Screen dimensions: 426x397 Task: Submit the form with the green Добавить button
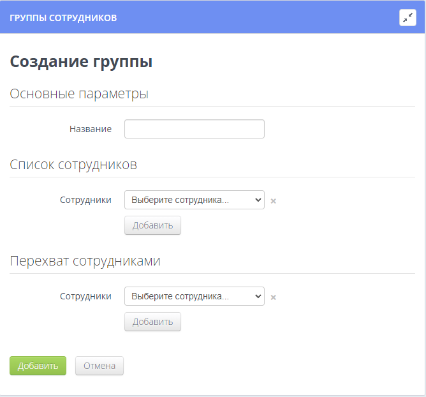point(38,366)
